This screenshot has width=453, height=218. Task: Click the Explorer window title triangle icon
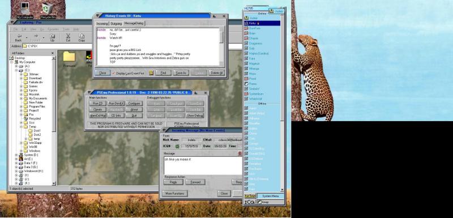pyautogui.click(x=12, y=22)
